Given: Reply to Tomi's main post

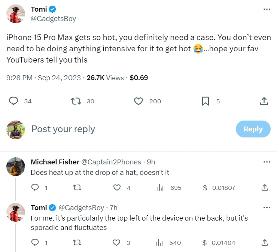Looking at the screenshot, I should [14, 101].
